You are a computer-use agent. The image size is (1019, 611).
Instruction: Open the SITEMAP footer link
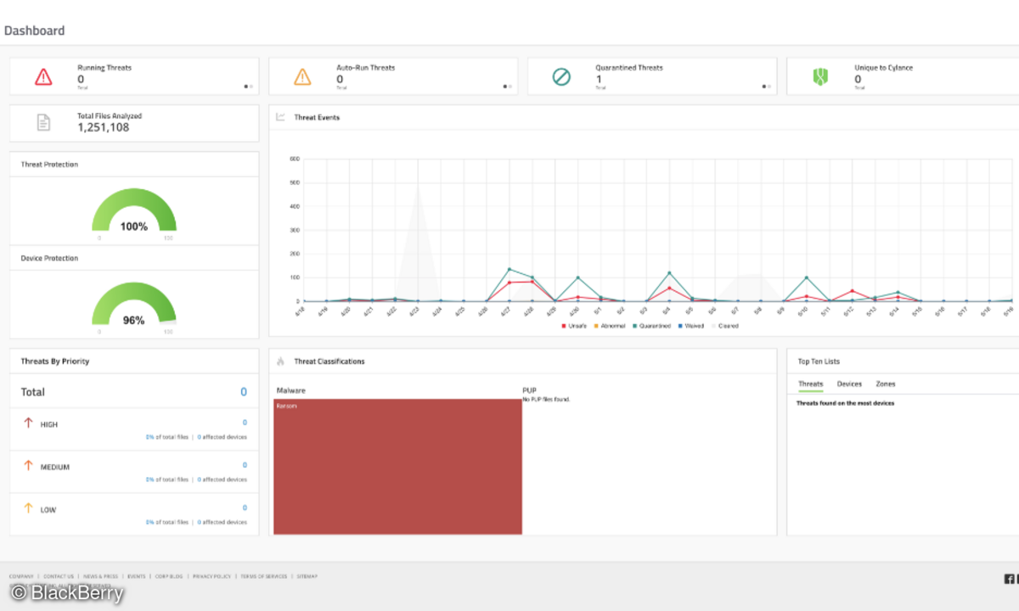pyautogui.click(x=307, y=576)
